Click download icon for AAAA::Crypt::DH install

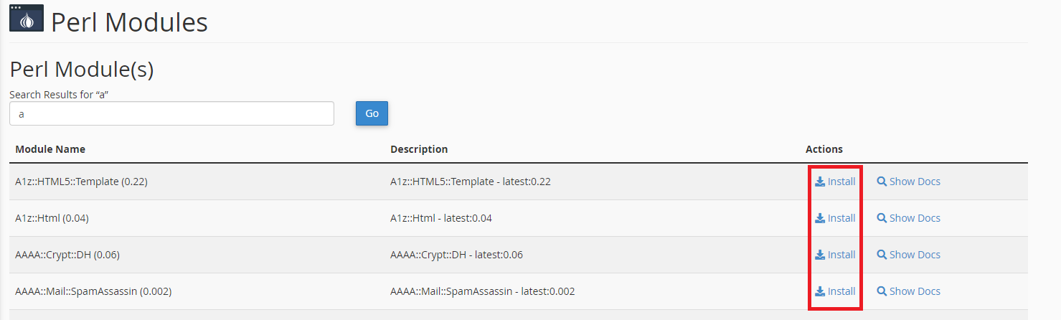tap(820, 255)
